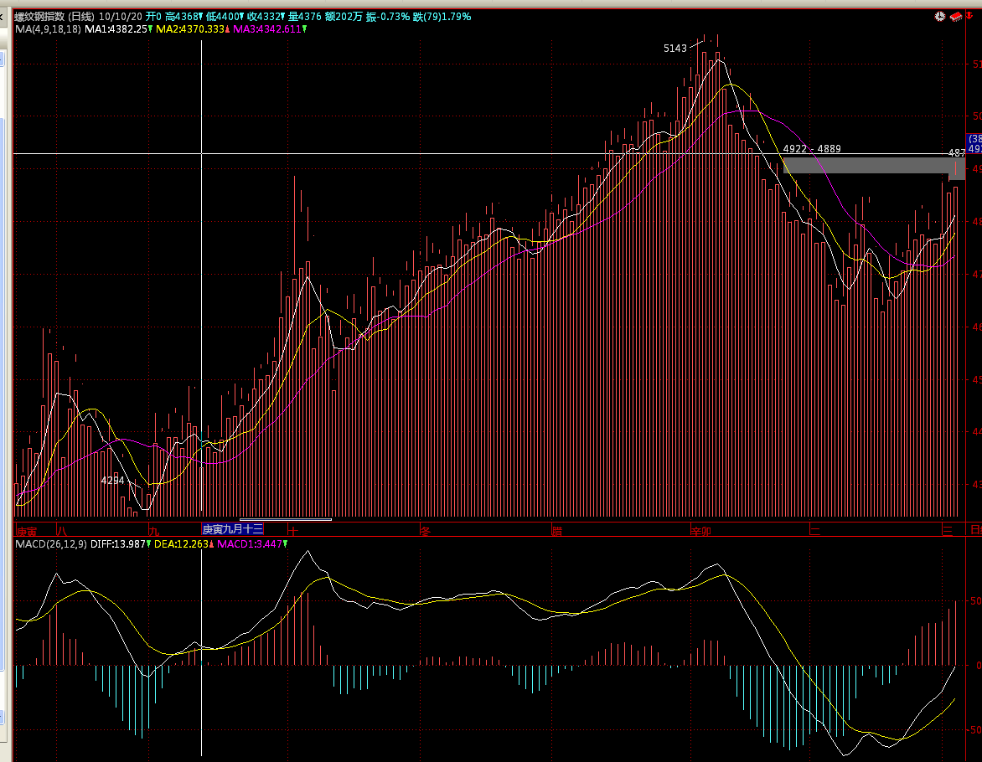Click the red arrow after DEA value
This screenshot has width=982, height=762.
coord(211,544)
